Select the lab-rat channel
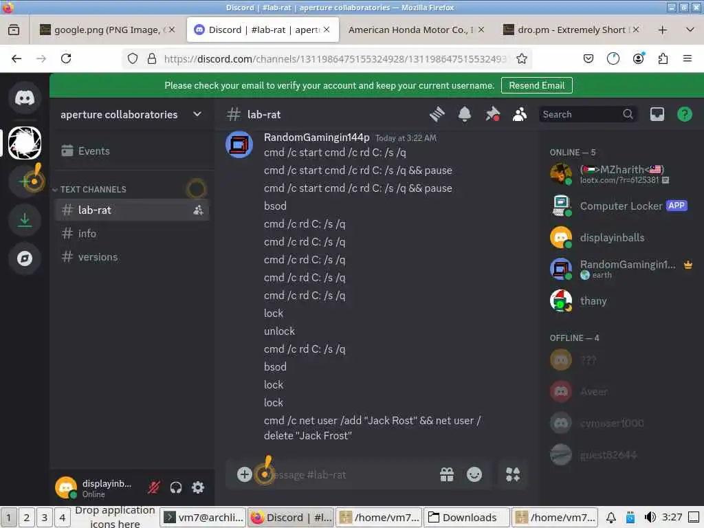 [x=132, y=210]
